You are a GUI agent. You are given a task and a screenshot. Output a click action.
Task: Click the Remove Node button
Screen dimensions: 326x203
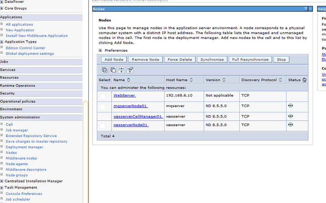[145, 59]
